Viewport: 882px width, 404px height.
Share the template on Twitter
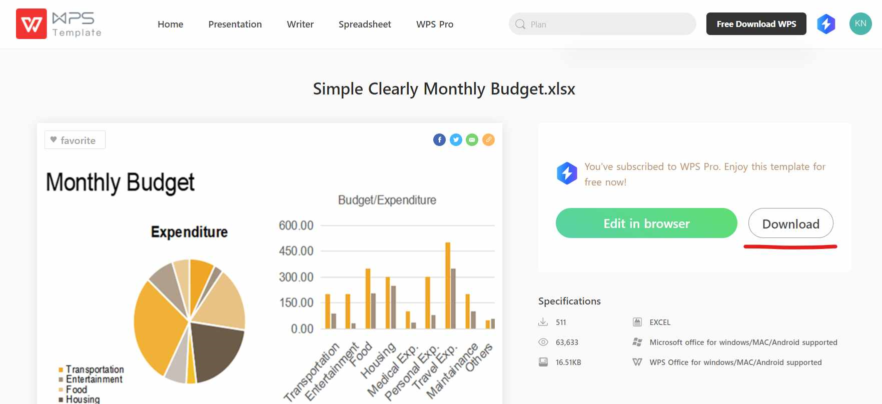pyautogui.click(x=456, y=140)
